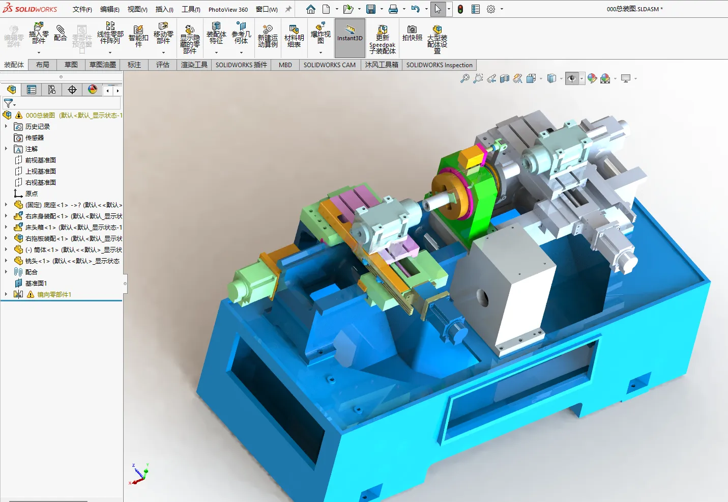Click the Home icon in title bar
Viewport: 728px width, 502px height.
(x=311, y=9)
